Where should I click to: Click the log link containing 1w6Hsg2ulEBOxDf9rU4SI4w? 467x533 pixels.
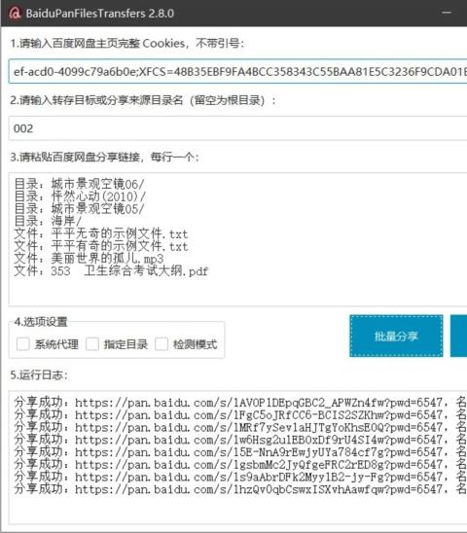coord(259,440)
